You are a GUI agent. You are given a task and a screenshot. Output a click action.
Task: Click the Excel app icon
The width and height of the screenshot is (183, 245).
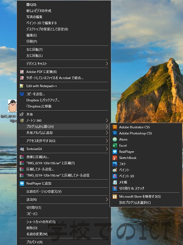click(x=115, y=145)
